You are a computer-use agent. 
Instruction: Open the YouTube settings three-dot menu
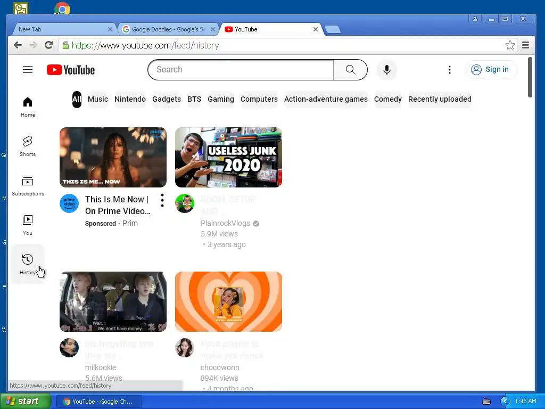(449, 70)
